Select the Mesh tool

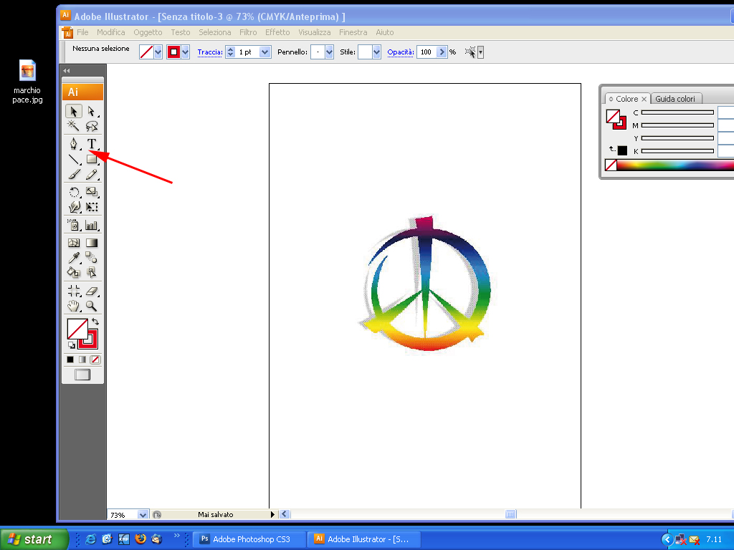(74, 243)
